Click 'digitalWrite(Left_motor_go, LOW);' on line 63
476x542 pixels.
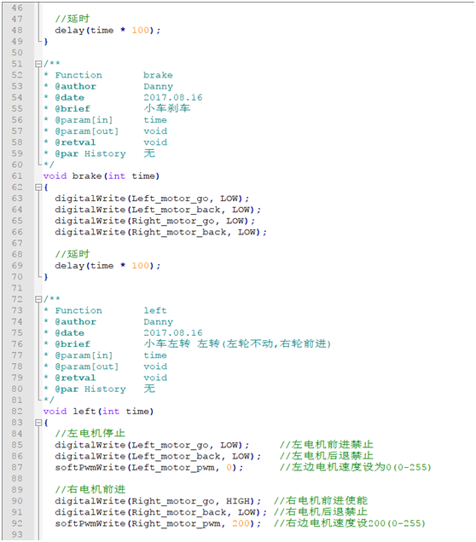pos(152,199)
